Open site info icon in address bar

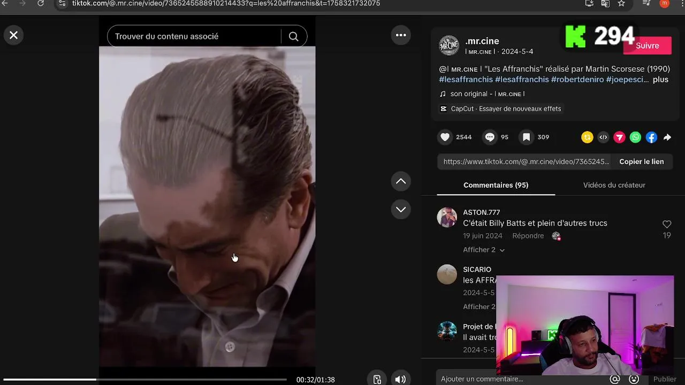[62, 3]
